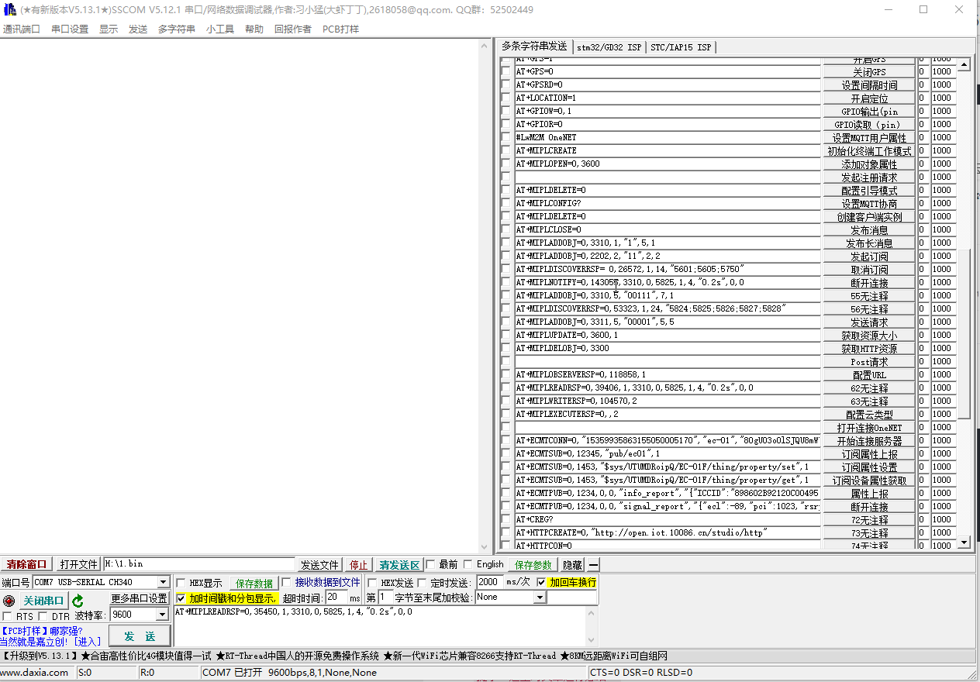Tick checkbox beside AT+MIPLCREATE row
The height and width of the screenshot is (682, 980).
coord(506,150)
